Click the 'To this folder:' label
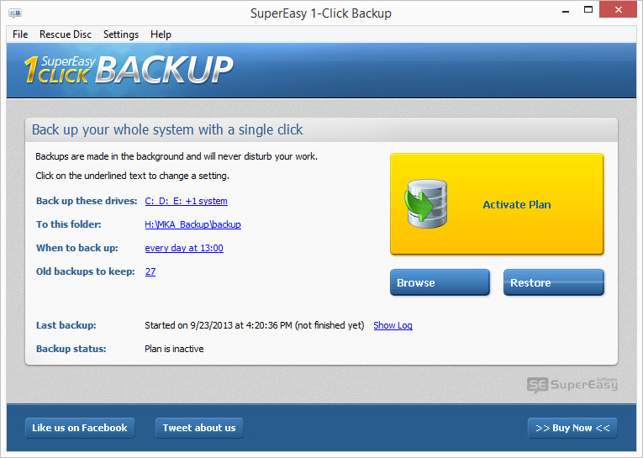Screen dimensions: 643x458 [68, 224]
